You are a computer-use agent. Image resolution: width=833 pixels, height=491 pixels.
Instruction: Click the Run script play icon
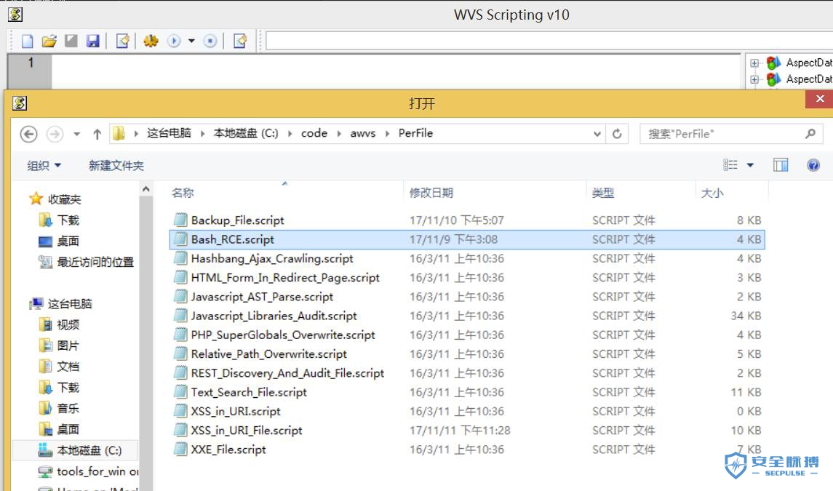[174, 41]
